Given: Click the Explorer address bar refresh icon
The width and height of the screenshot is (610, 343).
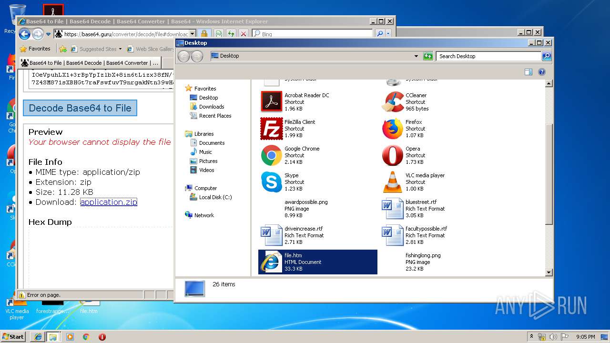Looking at the screenshot, I should (428, 56).
